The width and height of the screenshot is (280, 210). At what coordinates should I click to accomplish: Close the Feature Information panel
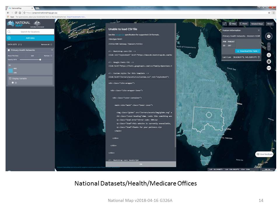[259, 30]
